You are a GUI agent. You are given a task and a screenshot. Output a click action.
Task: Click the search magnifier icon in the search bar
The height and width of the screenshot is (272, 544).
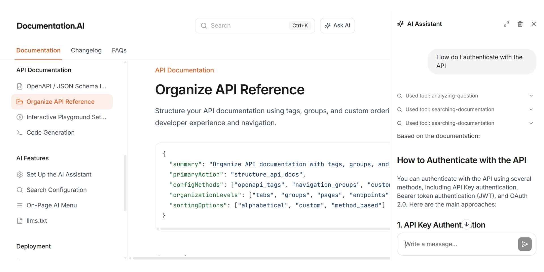click(x=204, y=25)
